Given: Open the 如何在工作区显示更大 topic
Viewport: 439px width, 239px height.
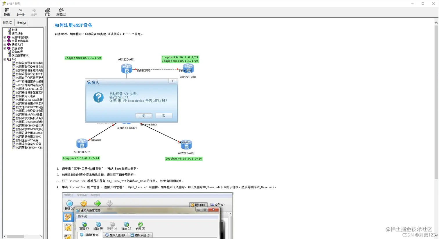Looking at the screenshot, I should tap(29, 78).
